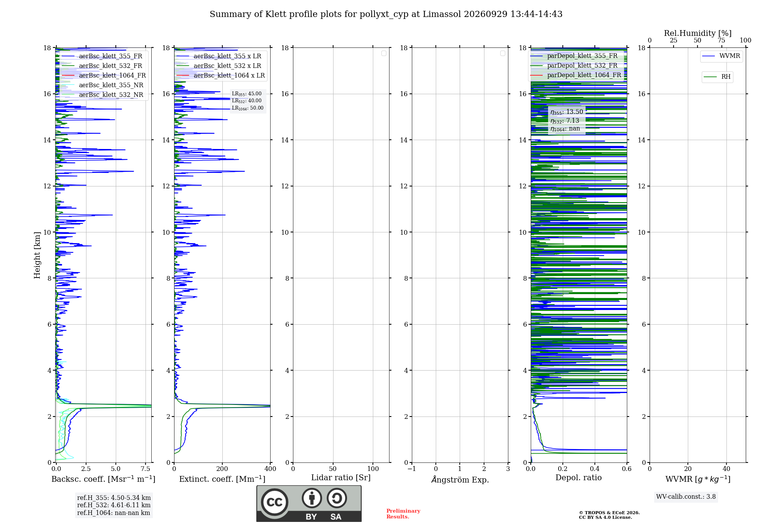The height and width of the screenshot is (525, 772).
Task: Click the RH legend entry
Action: (x=717, y=77)
